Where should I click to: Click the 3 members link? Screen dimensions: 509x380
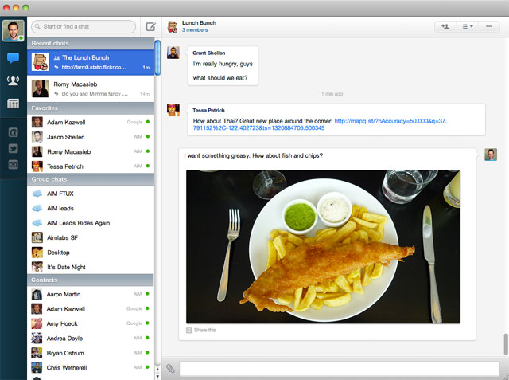click(195, 30)
